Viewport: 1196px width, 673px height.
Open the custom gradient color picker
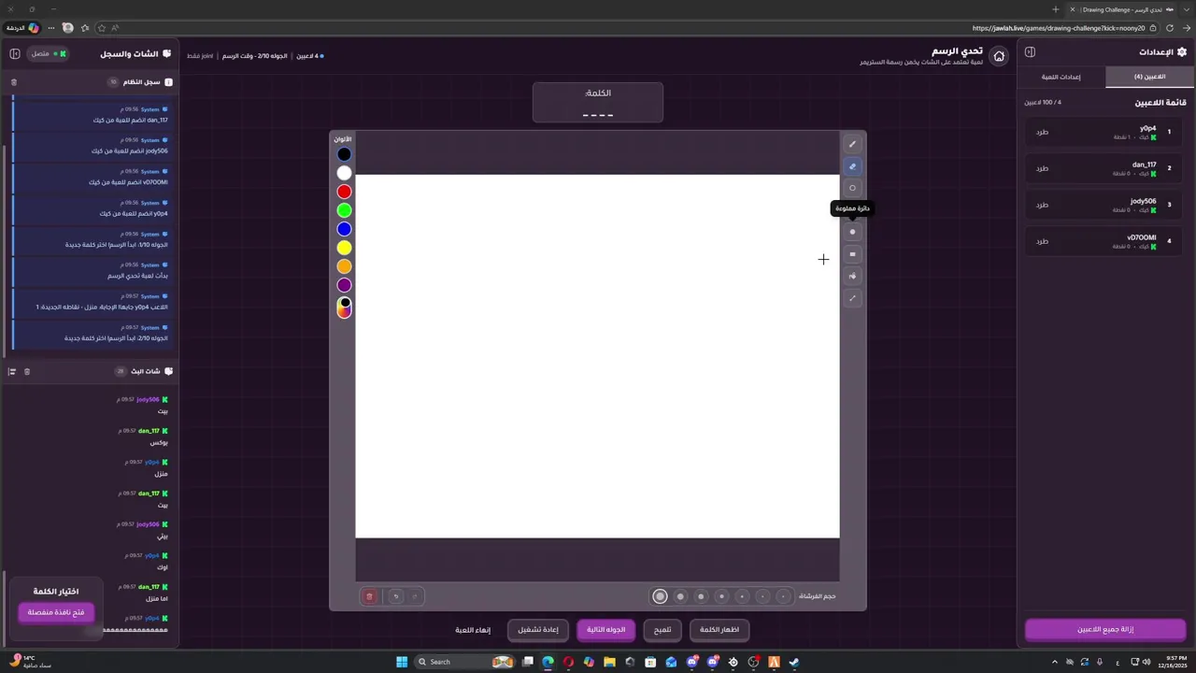click(345, 308)
